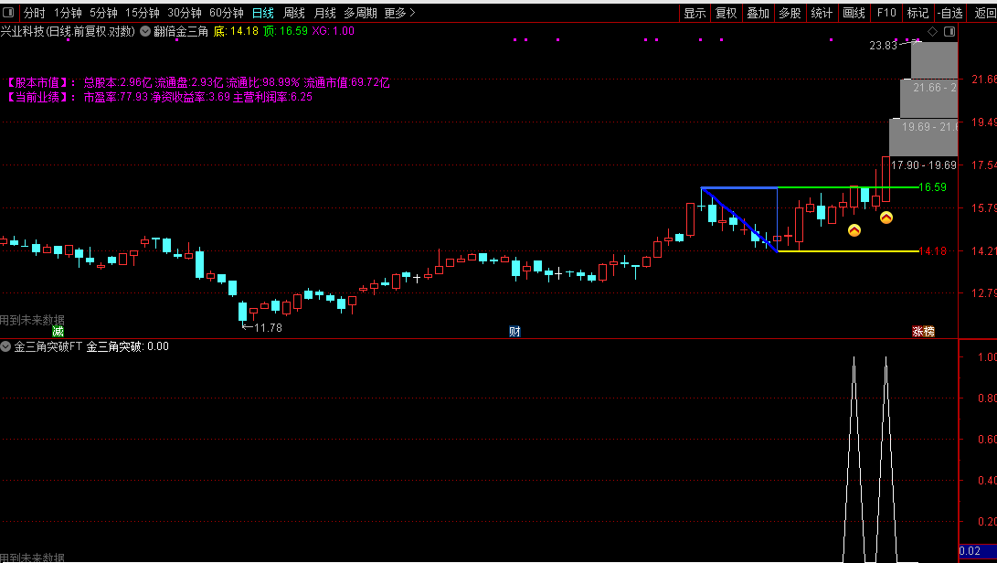The image size is (997, 563).
Task: Open the indicator menu circle beside 金三角突破FT
Action: tap(5, 346)
